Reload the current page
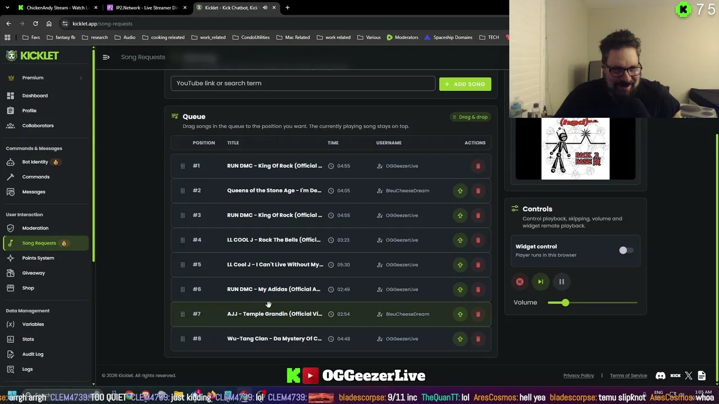The image size is (719, 404). coord(35,24)
